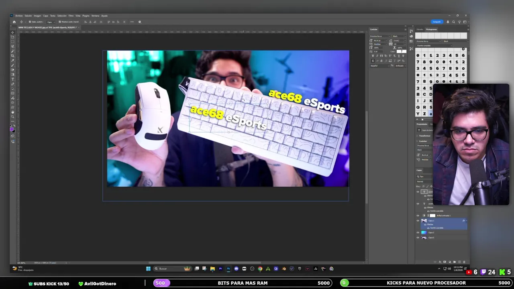Click the Windows Start button
This screenshot has height=289, width=514.
click(148, 269)
